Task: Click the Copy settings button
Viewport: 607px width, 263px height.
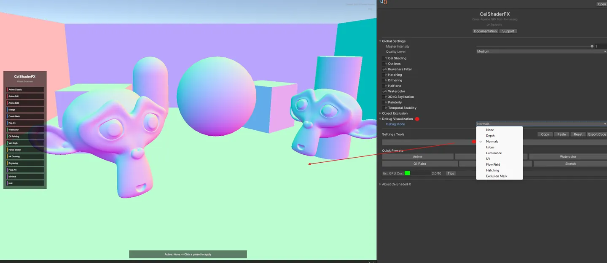Action: (545, 134)
